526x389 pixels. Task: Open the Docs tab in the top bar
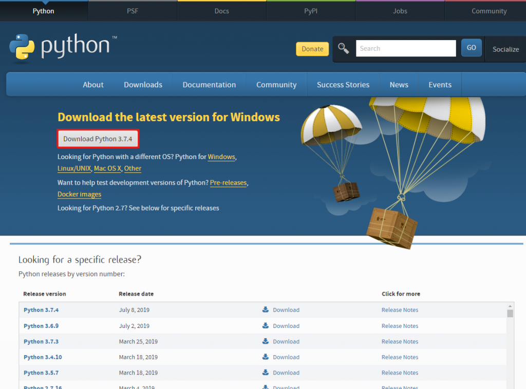coord(222,11)
